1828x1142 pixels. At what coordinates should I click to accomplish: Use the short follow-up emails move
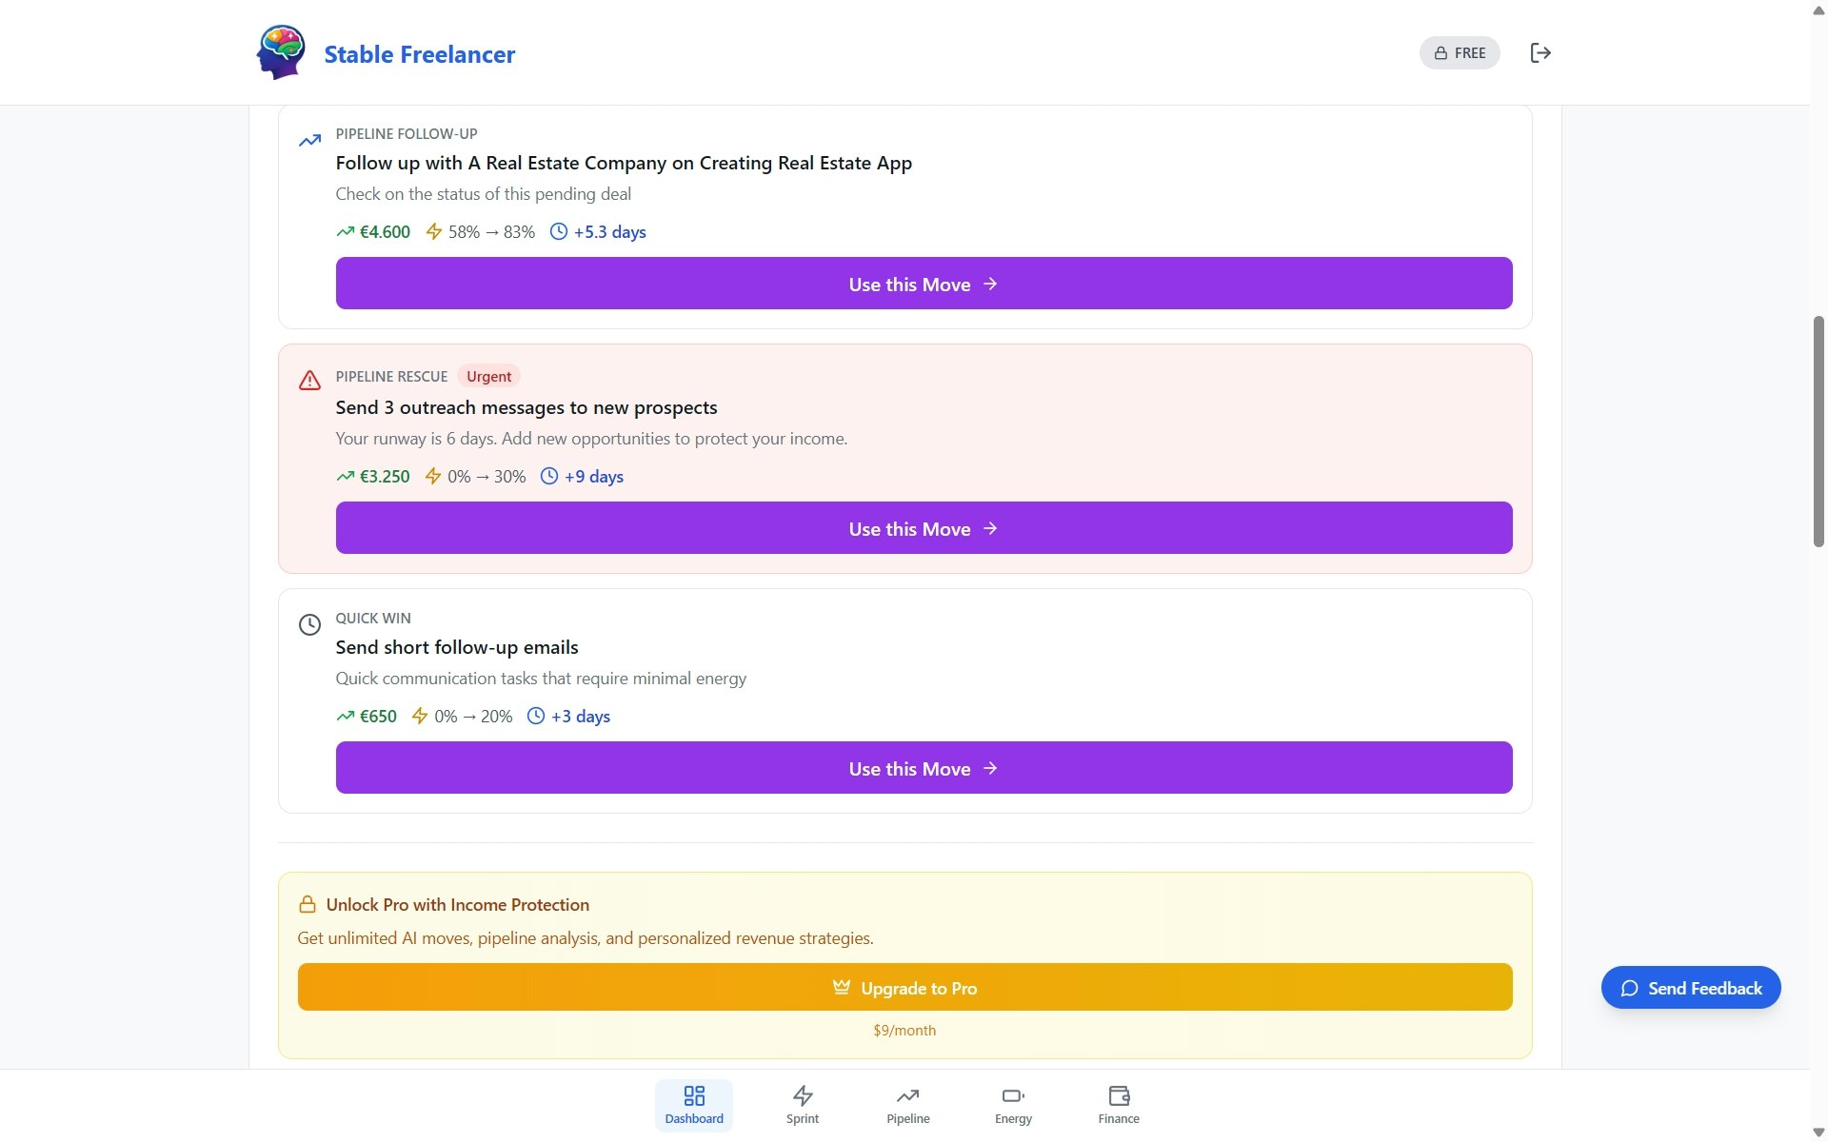(923, 768)
